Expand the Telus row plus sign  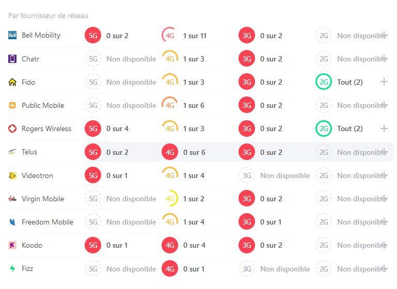pos(384,152)
